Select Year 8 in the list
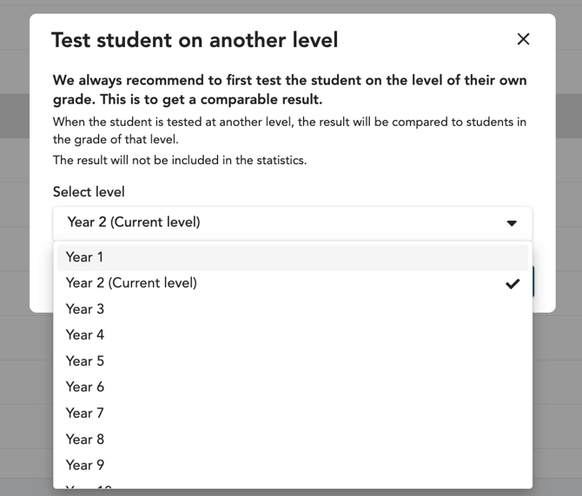 [x=85, y=440]
